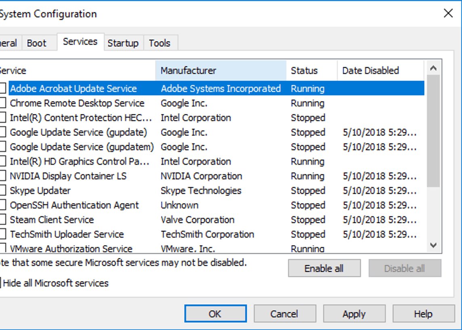Viewport: 462px width, 330px height.
Task: Click date disabled for Steam Client Service
Action: (380, 220)
